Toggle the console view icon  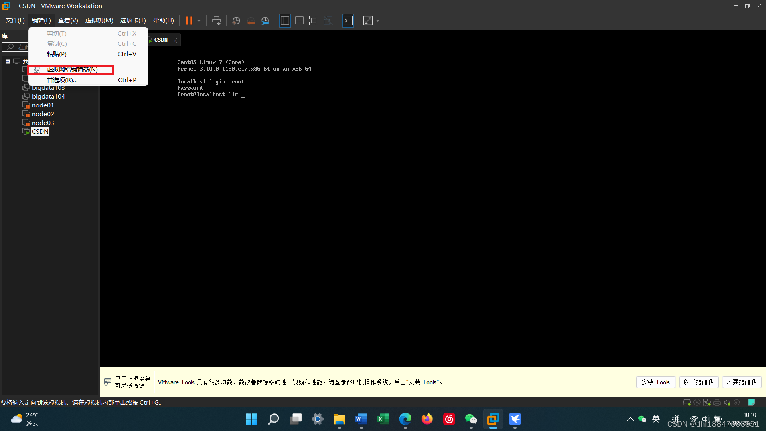click(x=348, y=20)
